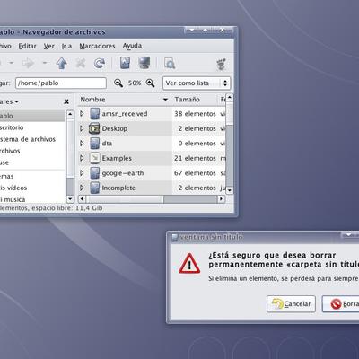Open the 'Ir a' menu
Image resolution: width=359 pixels, height=359 pixels.
[66, 46]
